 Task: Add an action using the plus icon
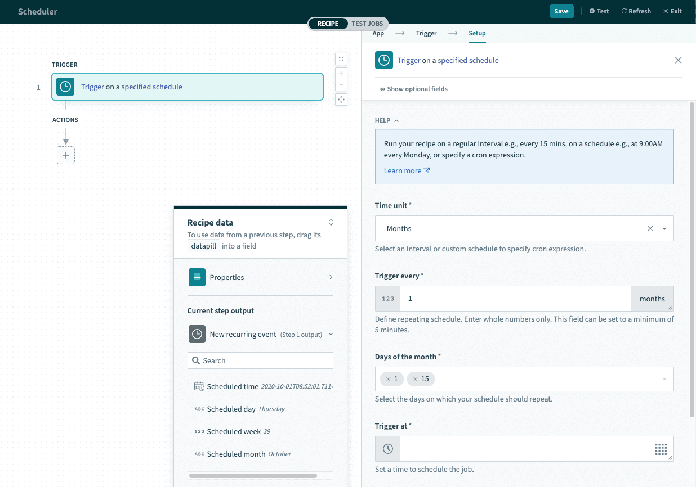tap(66, 155)
